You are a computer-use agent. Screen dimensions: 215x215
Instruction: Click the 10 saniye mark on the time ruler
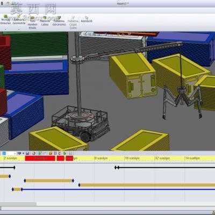(132, 158)
